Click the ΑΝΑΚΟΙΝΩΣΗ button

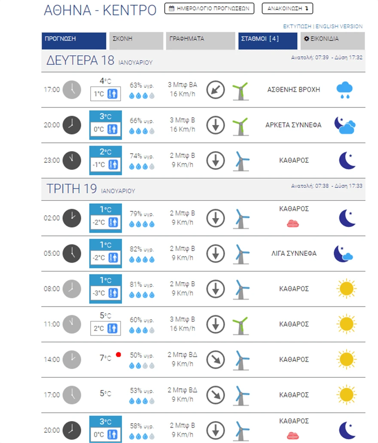pyautogui.click(x=287, y=8)
